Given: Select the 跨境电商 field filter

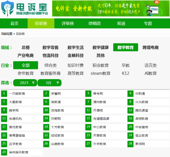Looking at the screenshot, I should (x=150, y=47).
